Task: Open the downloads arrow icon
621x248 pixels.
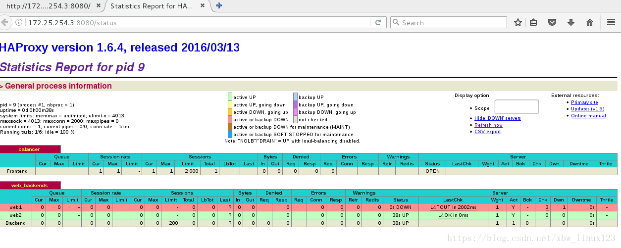Action: pyautogui.click(x=571, y=22)
